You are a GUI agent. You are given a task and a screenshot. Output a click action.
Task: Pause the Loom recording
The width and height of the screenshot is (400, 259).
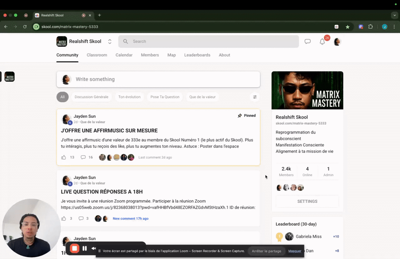click(85, 248)
